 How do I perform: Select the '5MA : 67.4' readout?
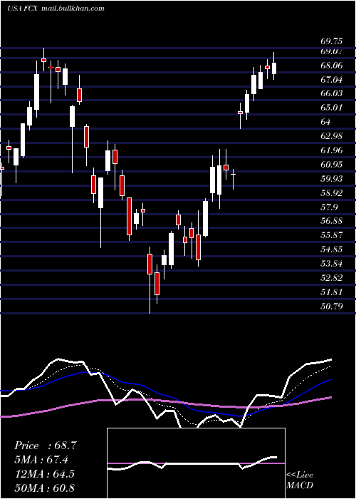tap(41, 460)
